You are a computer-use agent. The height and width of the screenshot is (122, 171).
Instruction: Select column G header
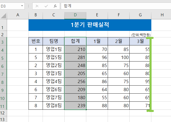pyautogui.click(x=140, y=15)
